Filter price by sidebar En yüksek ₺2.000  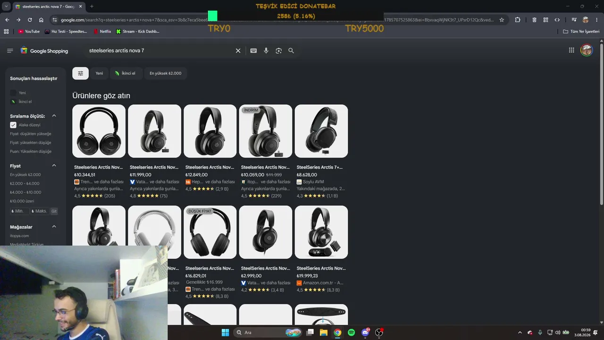[x=25, y=175]
